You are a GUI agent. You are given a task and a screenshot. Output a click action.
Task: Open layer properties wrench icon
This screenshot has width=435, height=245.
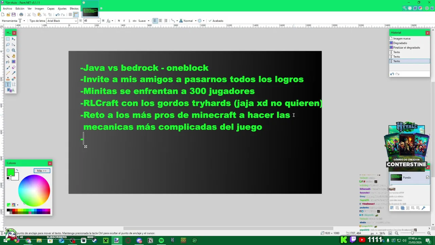tap(423, 208)
